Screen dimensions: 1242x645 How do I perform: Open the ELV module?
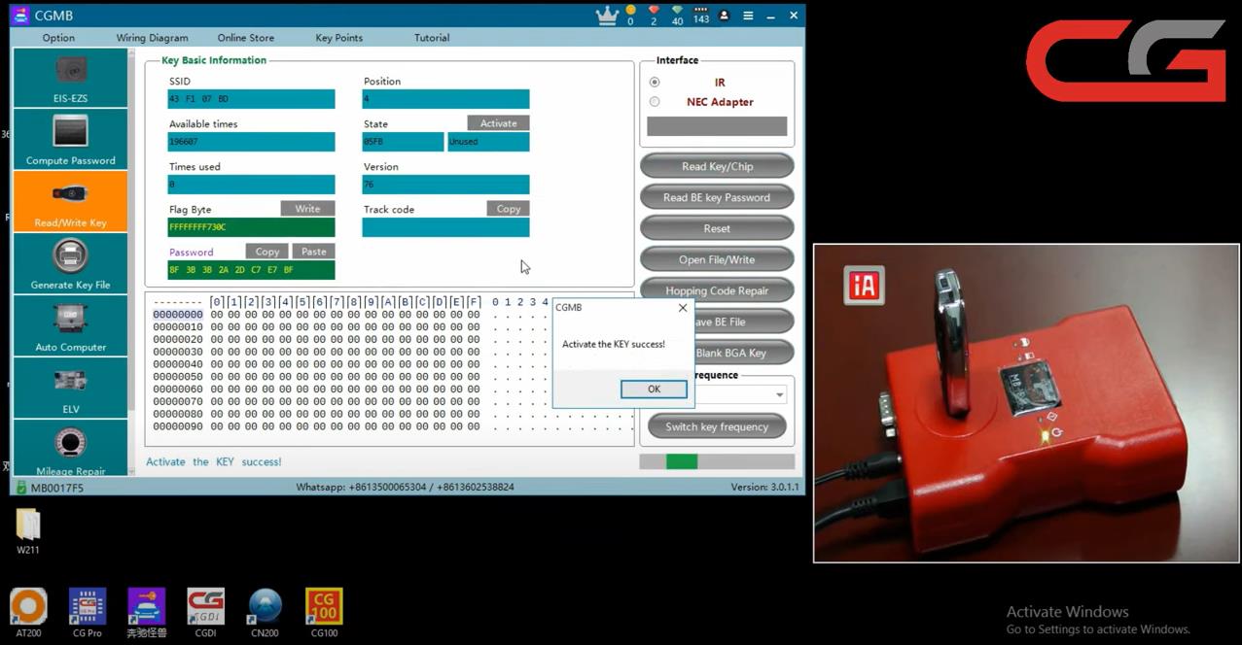click(70, 389)
